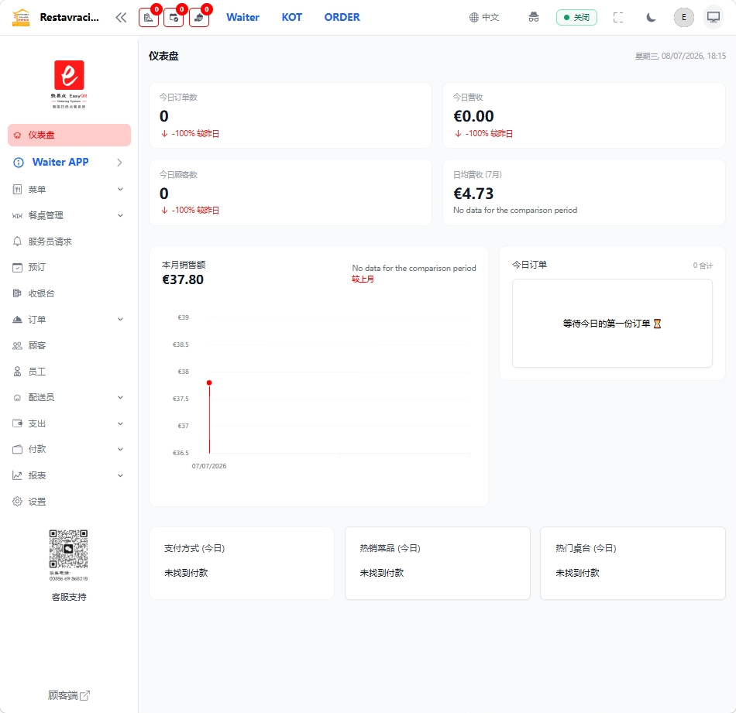The height and width of the screenshot is (713, 736).
Task: Click the 等待今日的第一份订单 empty orders box
Action: pos(612,323)
